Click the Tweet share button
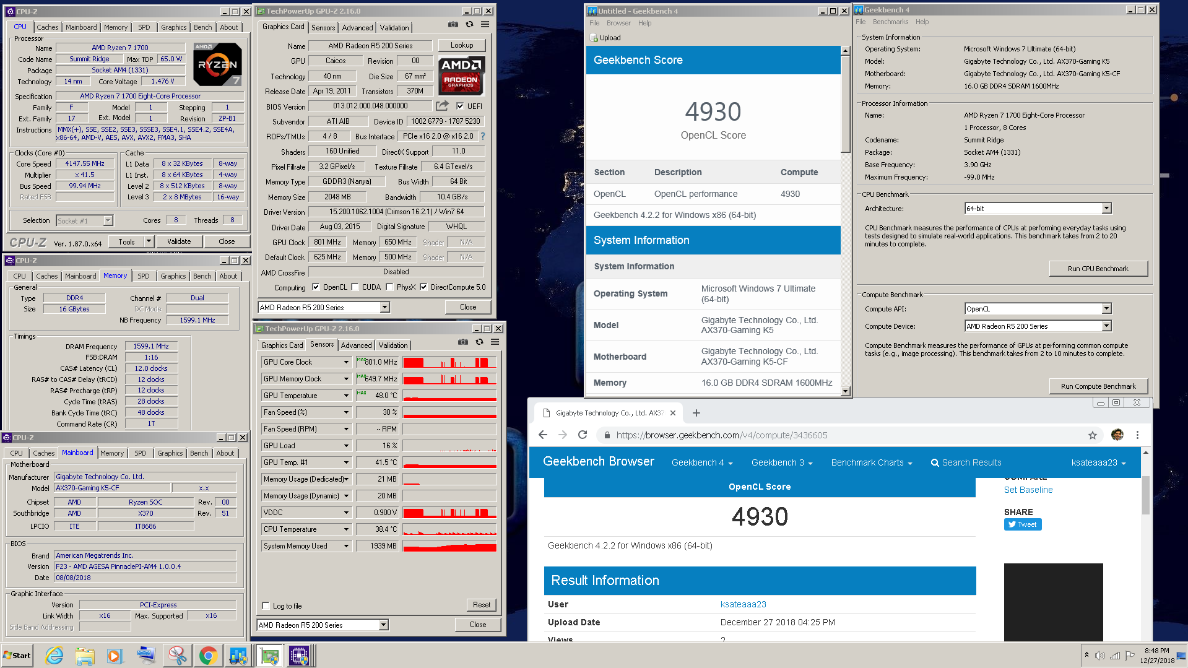This screenshot has height=668, width=1188. pos(1023,524)
